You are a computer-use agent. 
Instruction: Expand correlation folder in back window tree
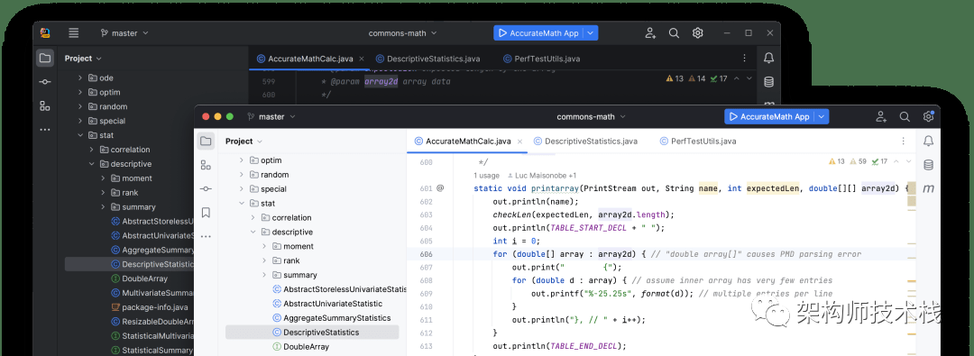92,149
